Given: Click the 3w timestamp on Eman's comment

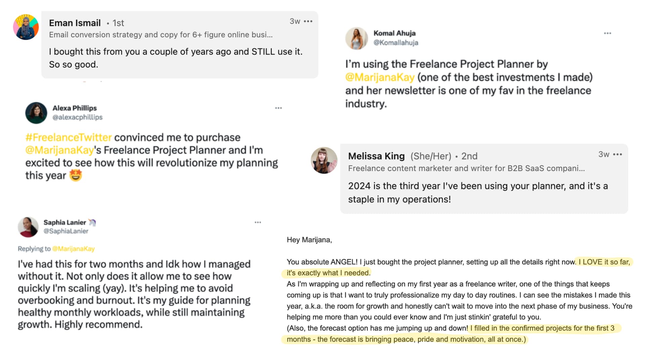Looking at the screenshot, I should coord(295,22).
